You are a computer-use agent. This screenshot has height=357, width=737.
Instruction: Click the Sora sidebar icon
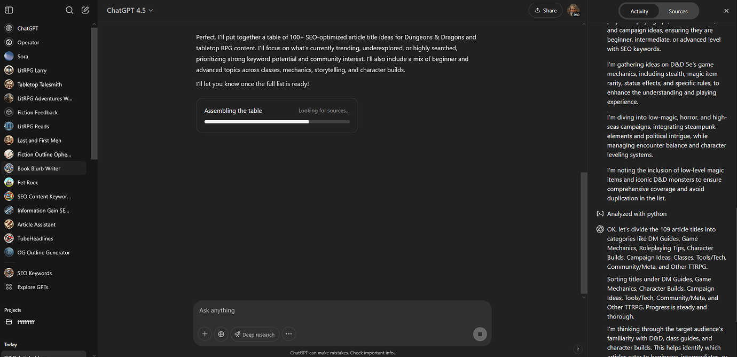[10, 56]
